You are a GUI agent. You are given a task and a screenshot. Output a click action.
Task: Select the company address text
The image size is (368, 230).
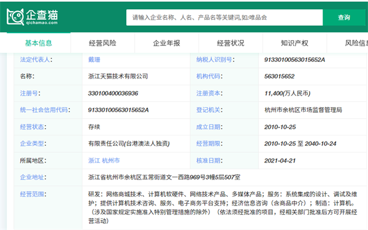[x=164, y=177]
